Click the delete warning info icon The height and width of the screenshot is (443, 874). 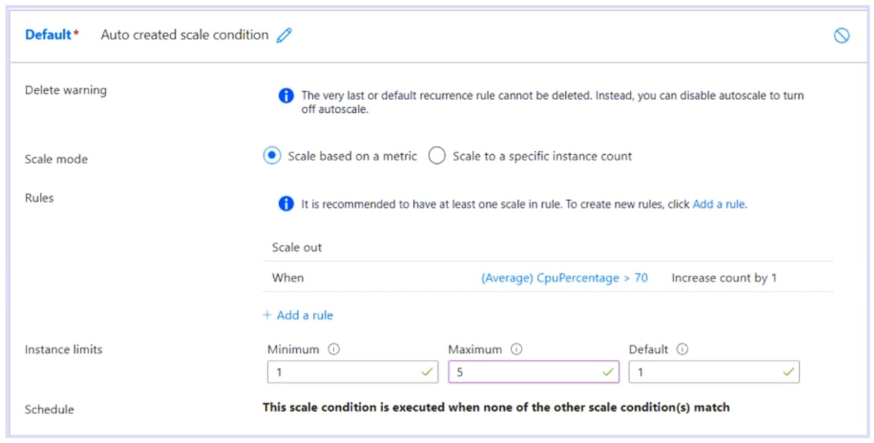tap(286, 95)
